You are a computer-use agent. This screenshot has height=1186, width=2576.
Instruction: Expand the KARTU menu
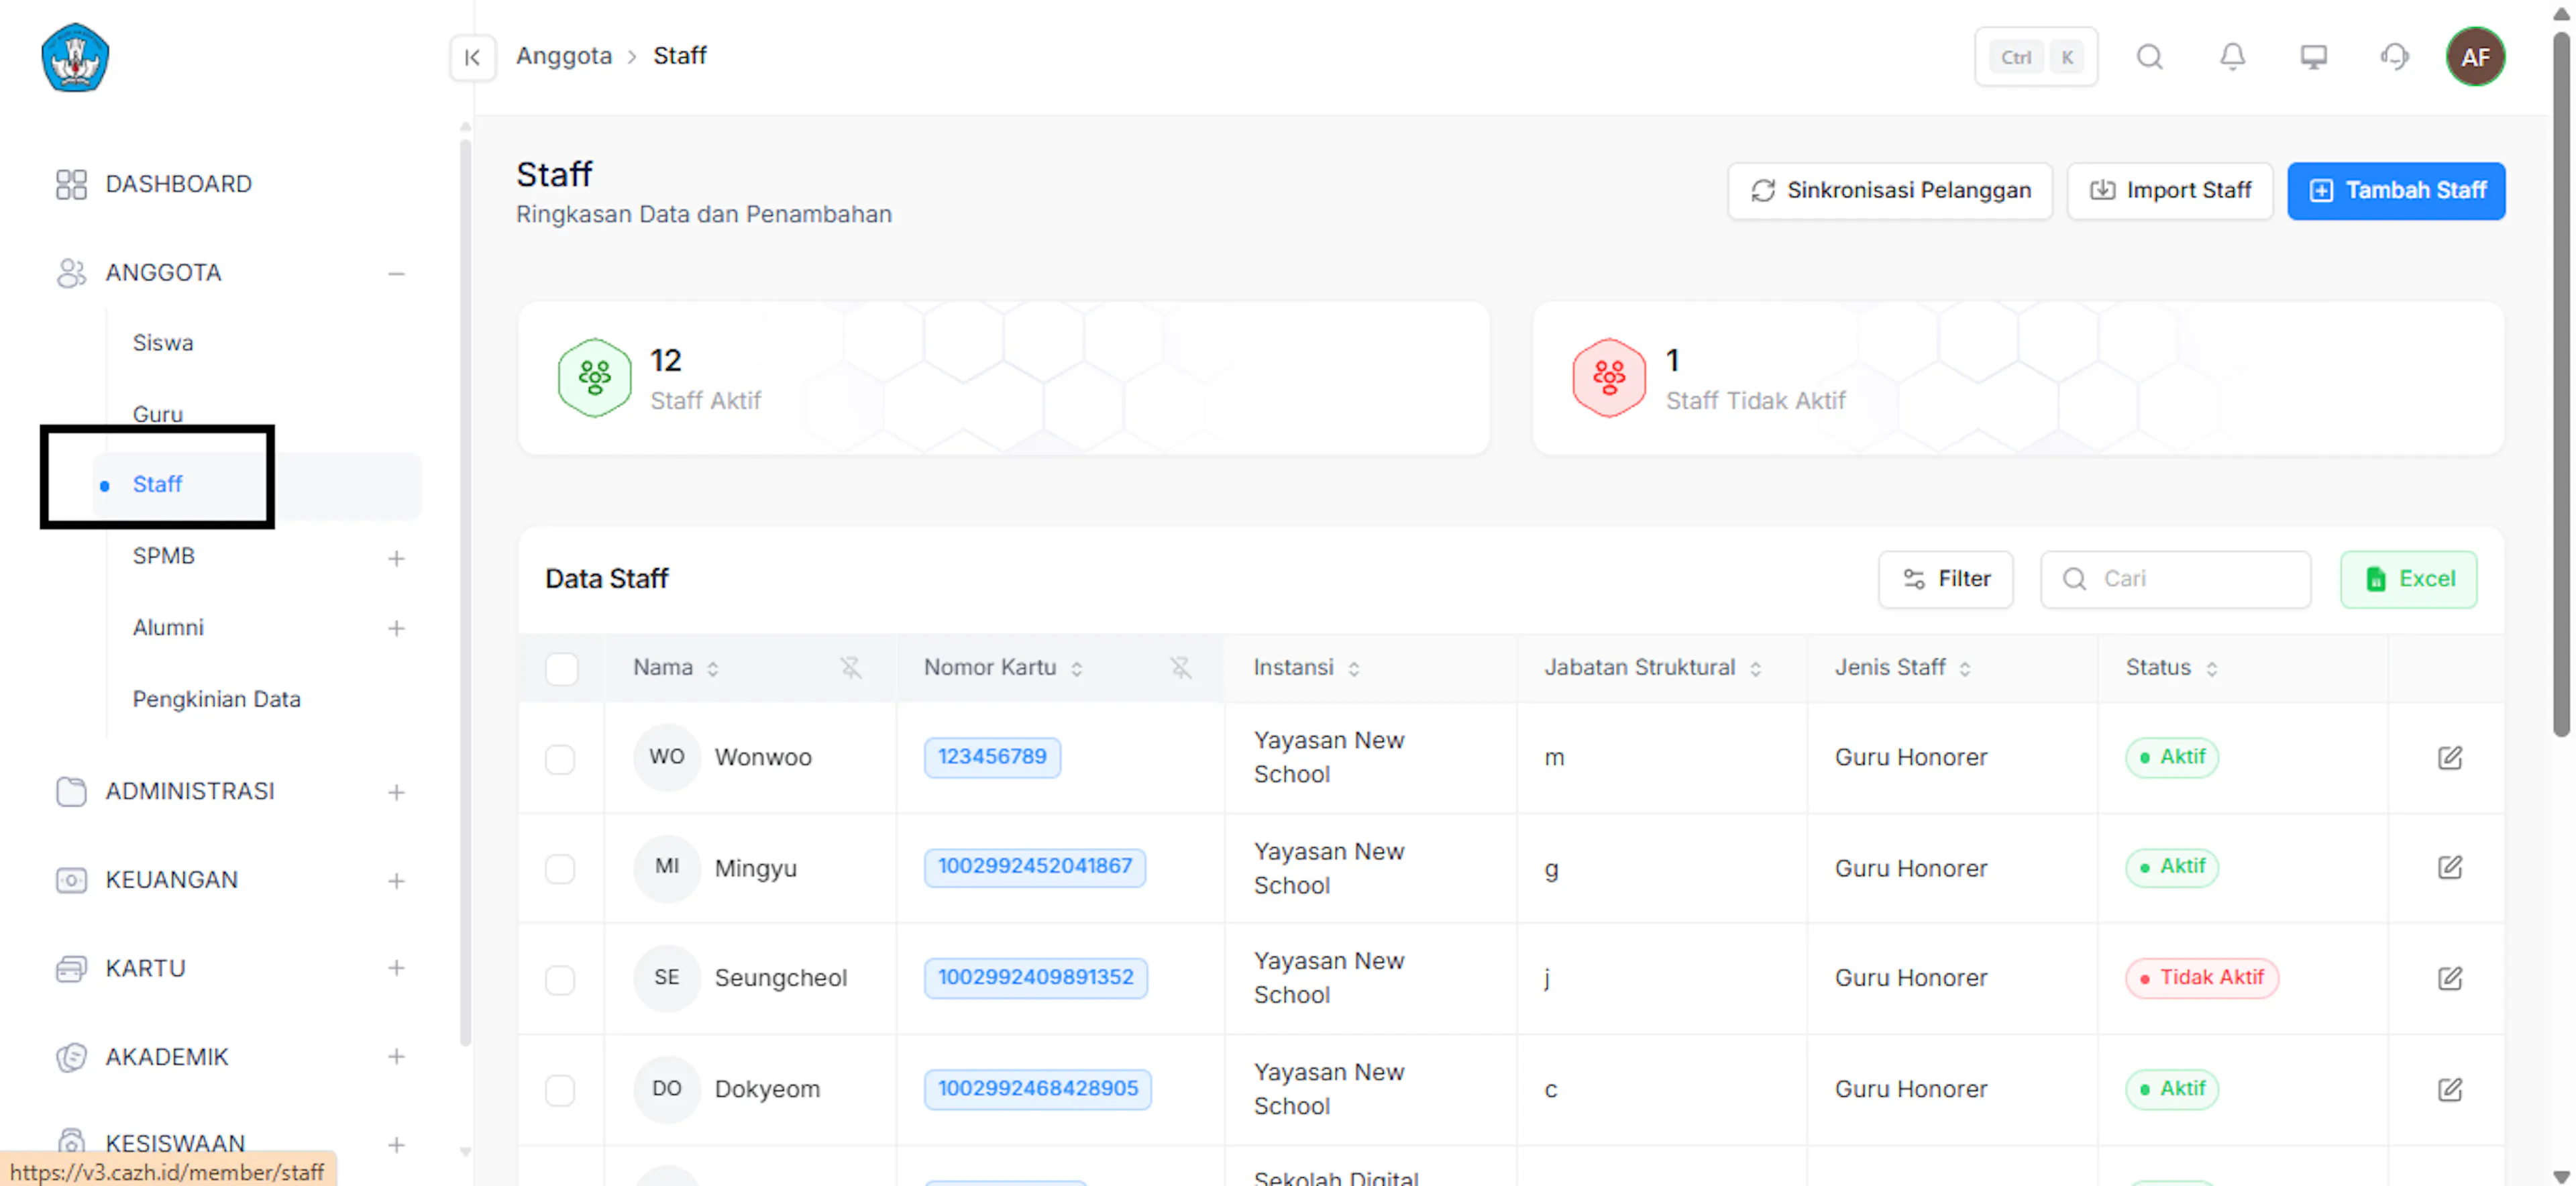coord(396,968)
